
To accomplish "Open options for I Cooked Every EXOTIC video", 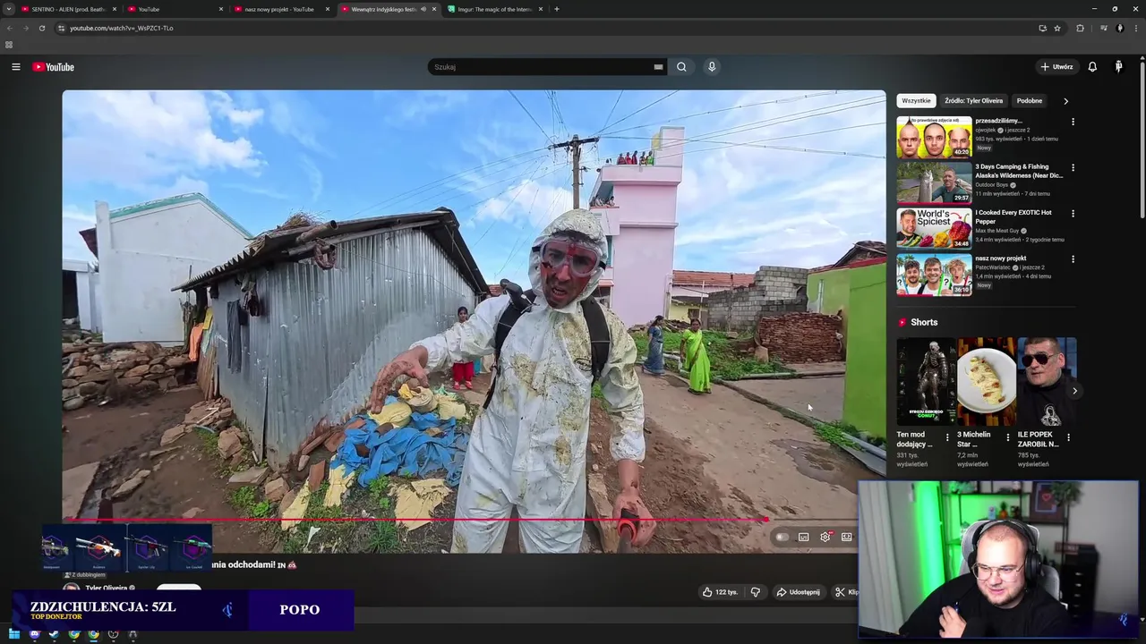I will [1073, 213].
